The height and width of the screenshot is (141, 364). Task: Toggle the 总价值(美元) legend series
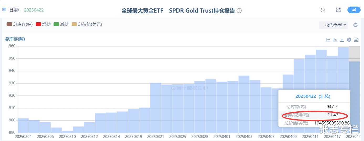(x=86, y=24)
